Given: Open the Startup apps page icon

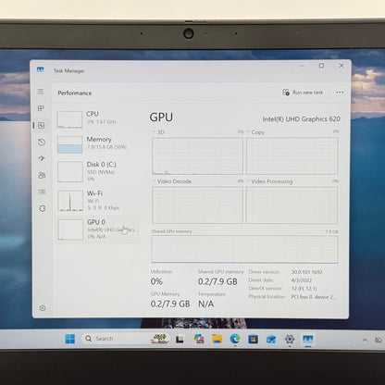Looking at the screenshot, I should (x=42, y=158).
